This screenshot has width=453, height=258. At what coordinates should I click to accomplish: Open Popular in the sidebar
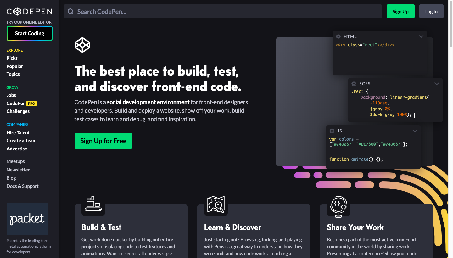[15, 66]
